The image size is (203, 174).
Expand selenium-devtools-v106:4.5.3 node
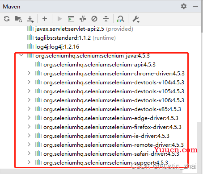(29, 100)
